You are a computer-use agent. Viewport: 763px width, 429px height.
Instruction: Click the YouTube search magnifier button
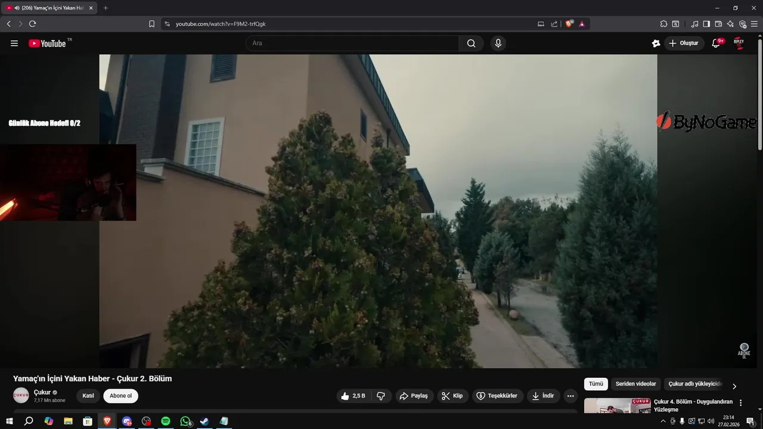click(471, 43)
